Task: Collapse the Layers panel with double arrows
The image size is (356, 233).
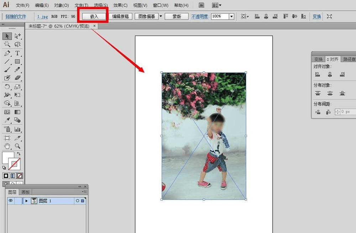Action: [80, 187]
